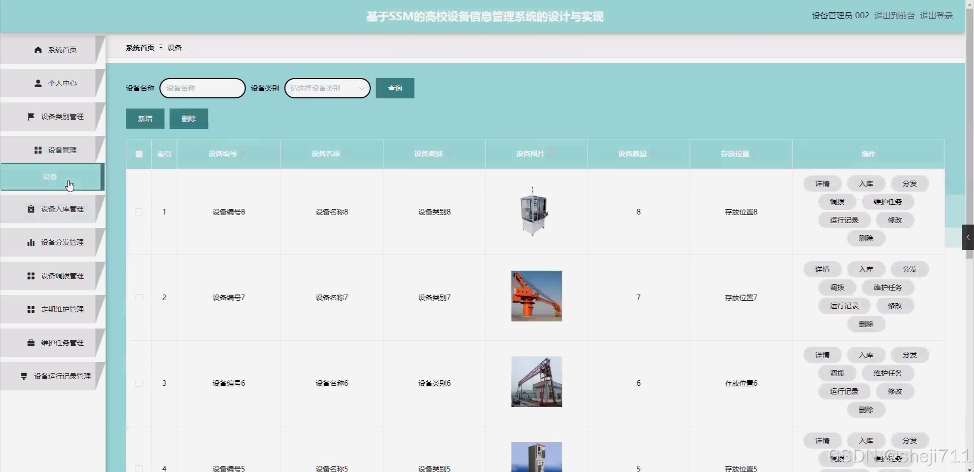Open 设备运行记录管理 from the sidebar icon
This screenshot has height=472, width=974.
coord(23,376)
